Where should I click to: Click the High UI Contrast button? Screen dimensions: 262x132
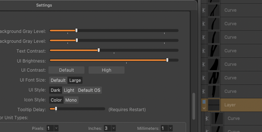(x=107, y=70)
